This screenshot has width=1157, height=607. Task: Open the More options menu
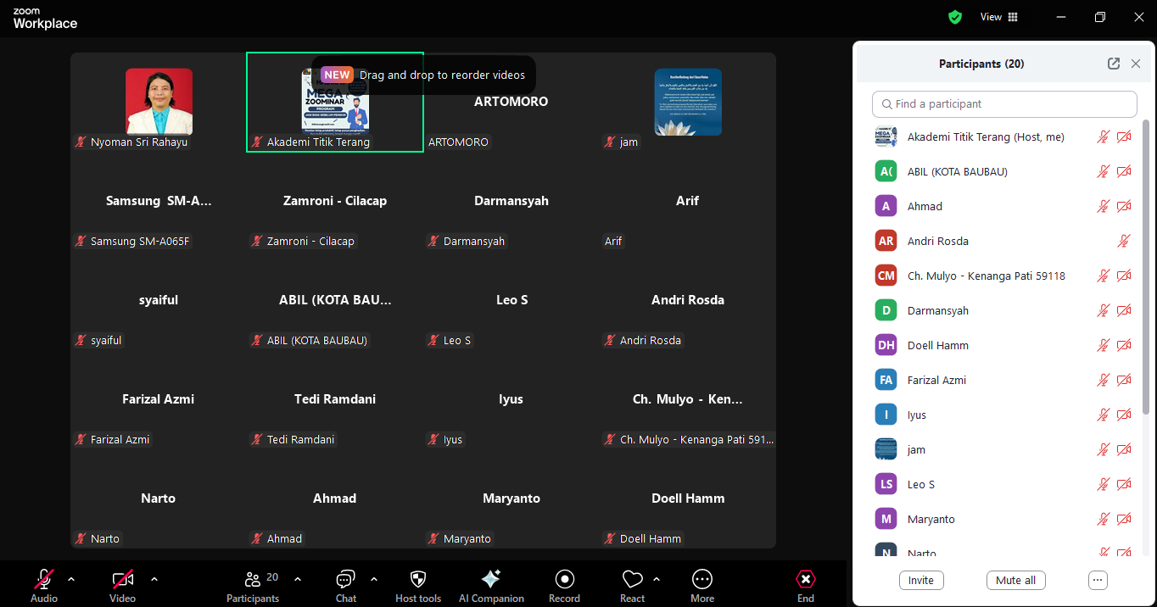[x=702, y=585]
